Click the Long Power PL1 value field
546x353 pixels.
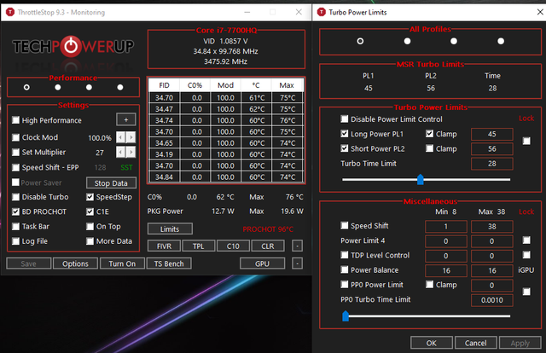coord(491,134)
